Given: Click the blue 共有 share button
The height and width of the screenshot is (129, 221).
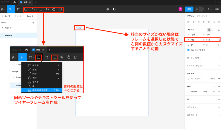Looking at the screenshot, I should [189, 9].
